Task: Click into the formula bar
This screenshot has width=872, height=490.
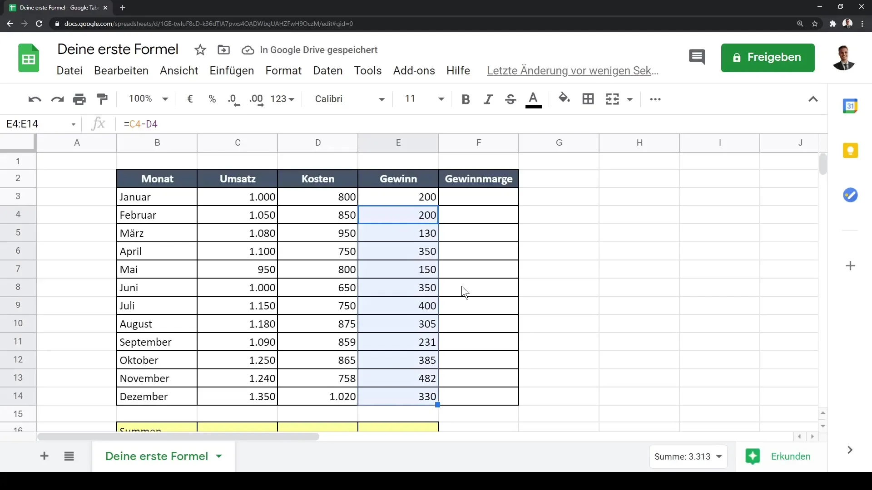Action: (x=472, y=124)
